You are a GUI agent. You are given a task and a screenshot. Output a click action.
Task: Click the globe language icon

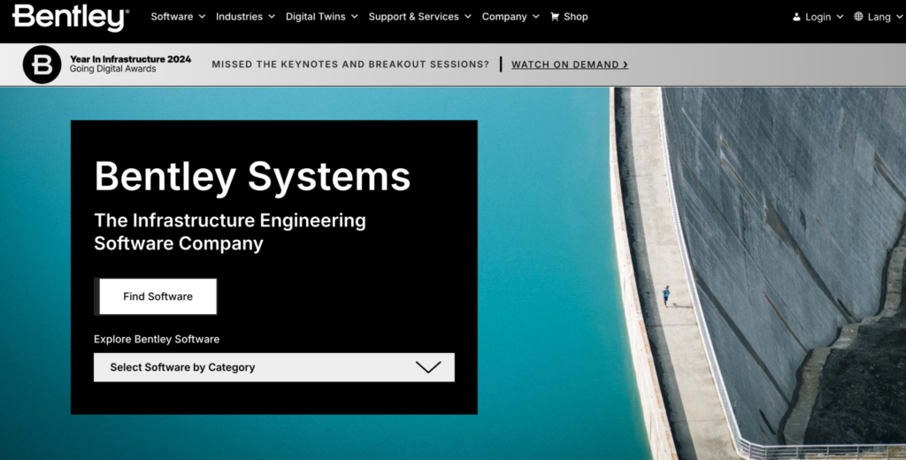858,17
